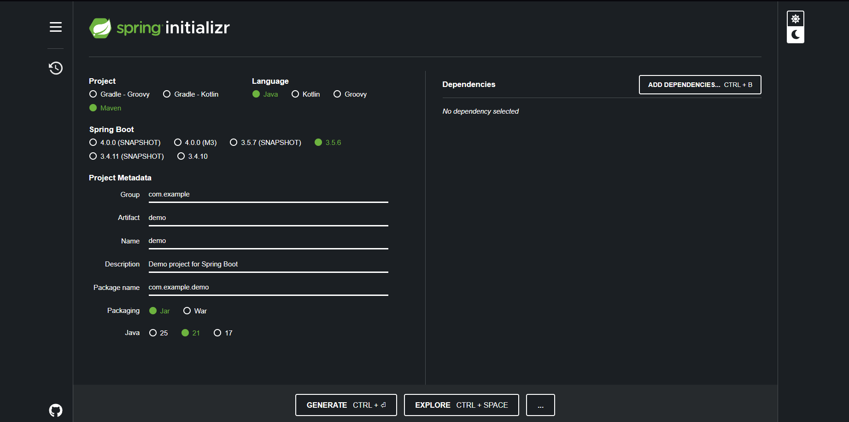Click the Spring Initializr logo
The height and width of the screenshot is (422, 849).
(159, 28)
